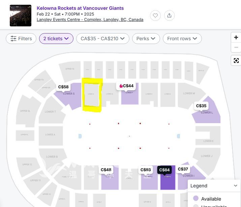This screenshot has width=241, height=207.
Task: Select the C$44 hot deal price marker
Action: [127, 86]
